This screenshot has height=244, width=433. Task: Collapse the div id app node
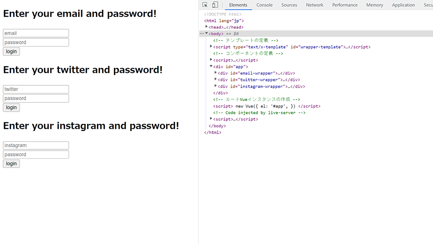point(211,66)
